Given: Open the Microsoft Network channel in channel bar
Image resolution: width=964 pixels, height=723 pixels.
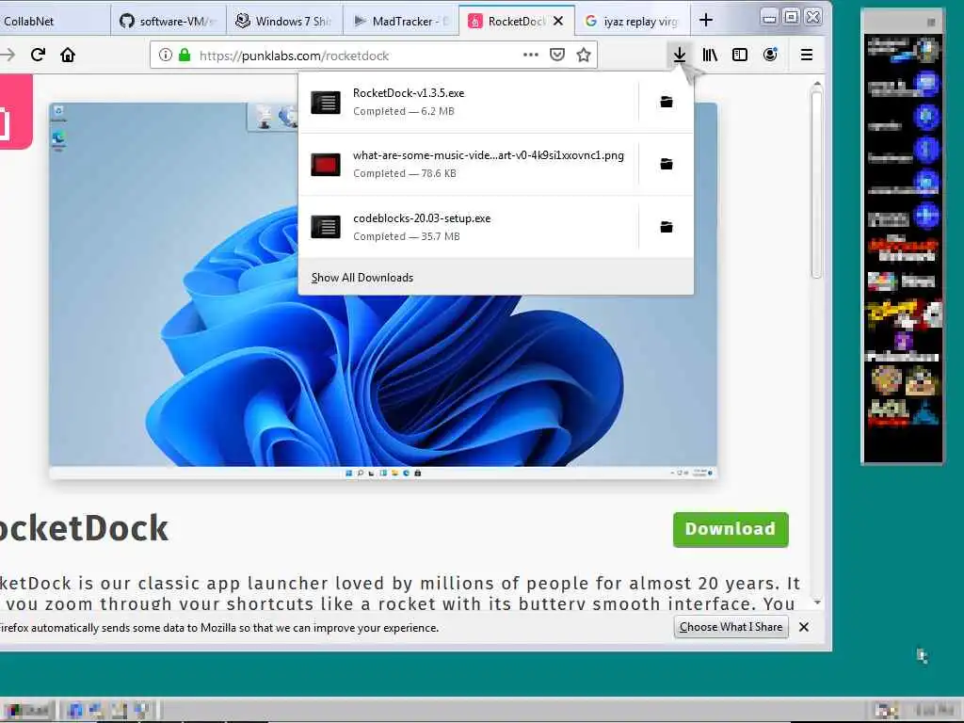Looking at the screenshot, I should click(903, 249).
